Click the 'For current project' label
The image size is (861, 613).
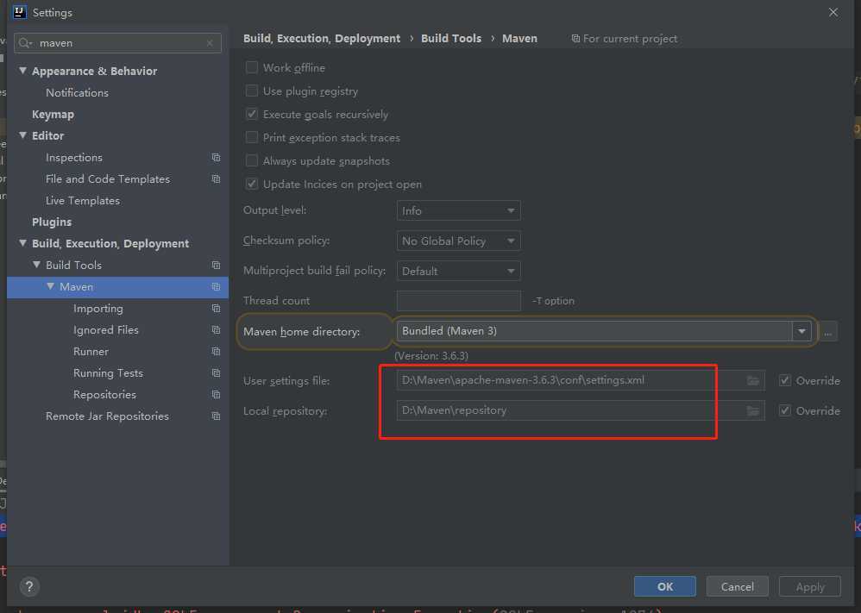[x=630, y=39]
